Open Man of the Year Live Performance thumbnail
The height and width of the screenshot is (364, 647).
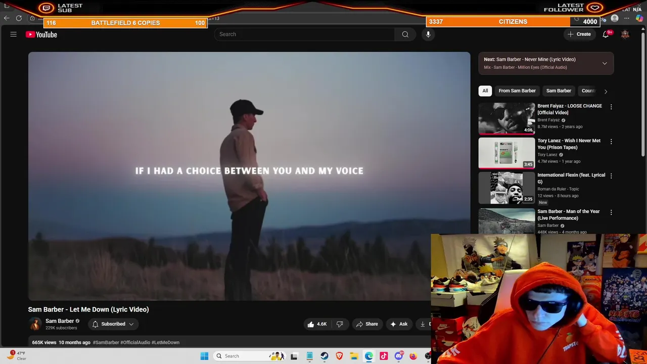click(506, 221)
